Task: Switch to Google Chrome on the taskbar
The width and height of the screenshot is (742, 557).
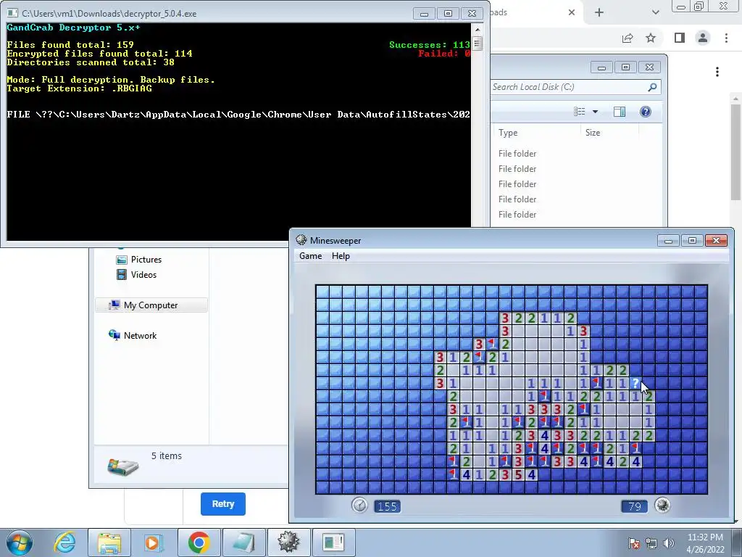Action: tap(199, 542)
